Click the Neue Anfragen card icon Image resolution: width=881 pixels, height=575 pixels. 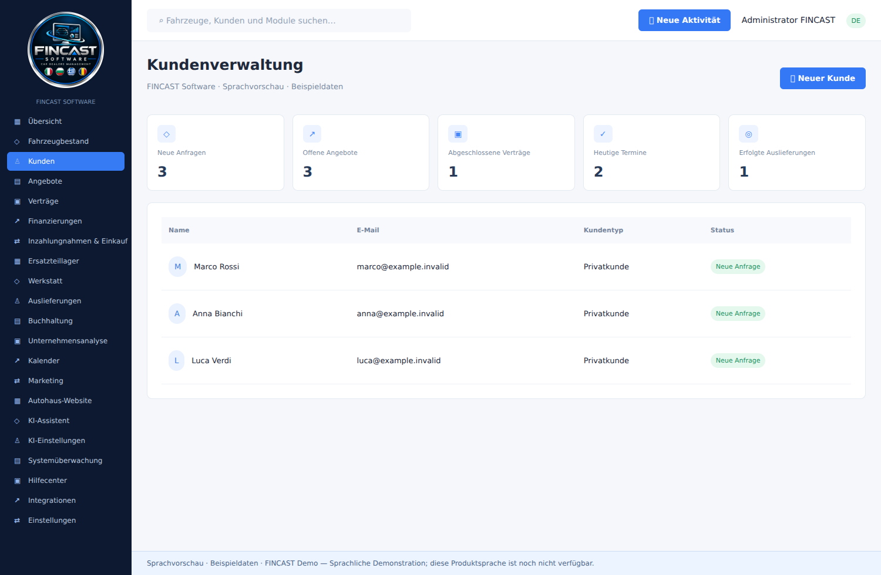click(166, 134)
